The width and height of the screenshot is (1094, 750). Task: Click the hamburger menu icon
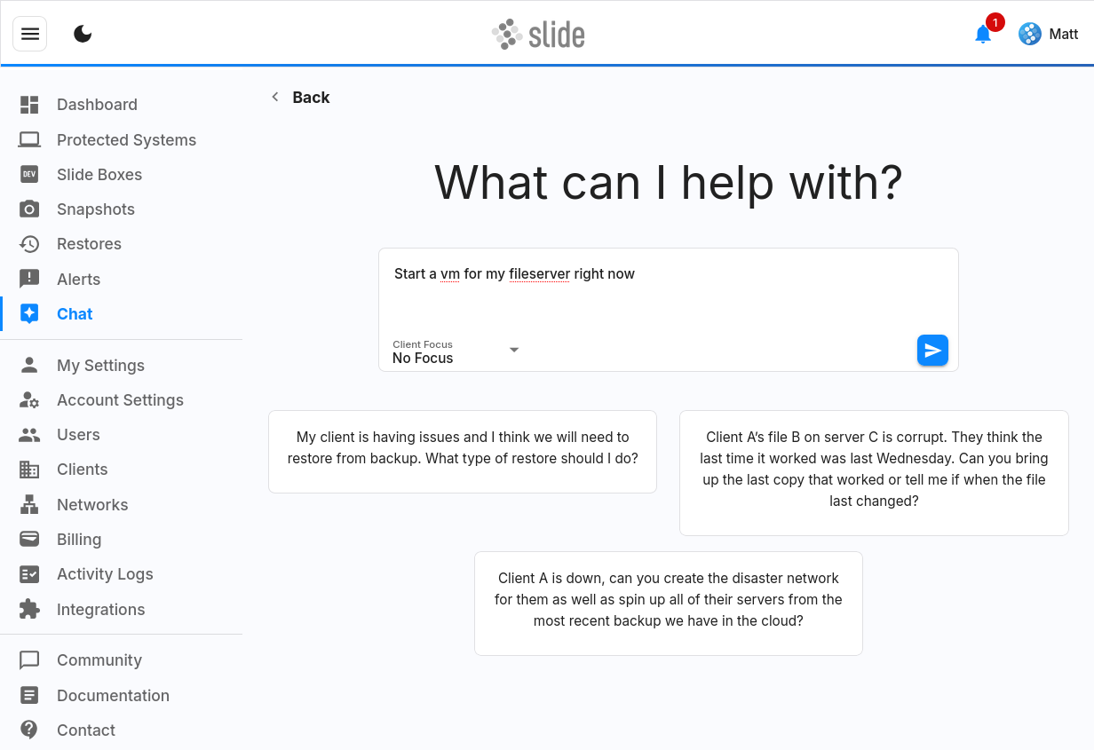pos(30,34)
